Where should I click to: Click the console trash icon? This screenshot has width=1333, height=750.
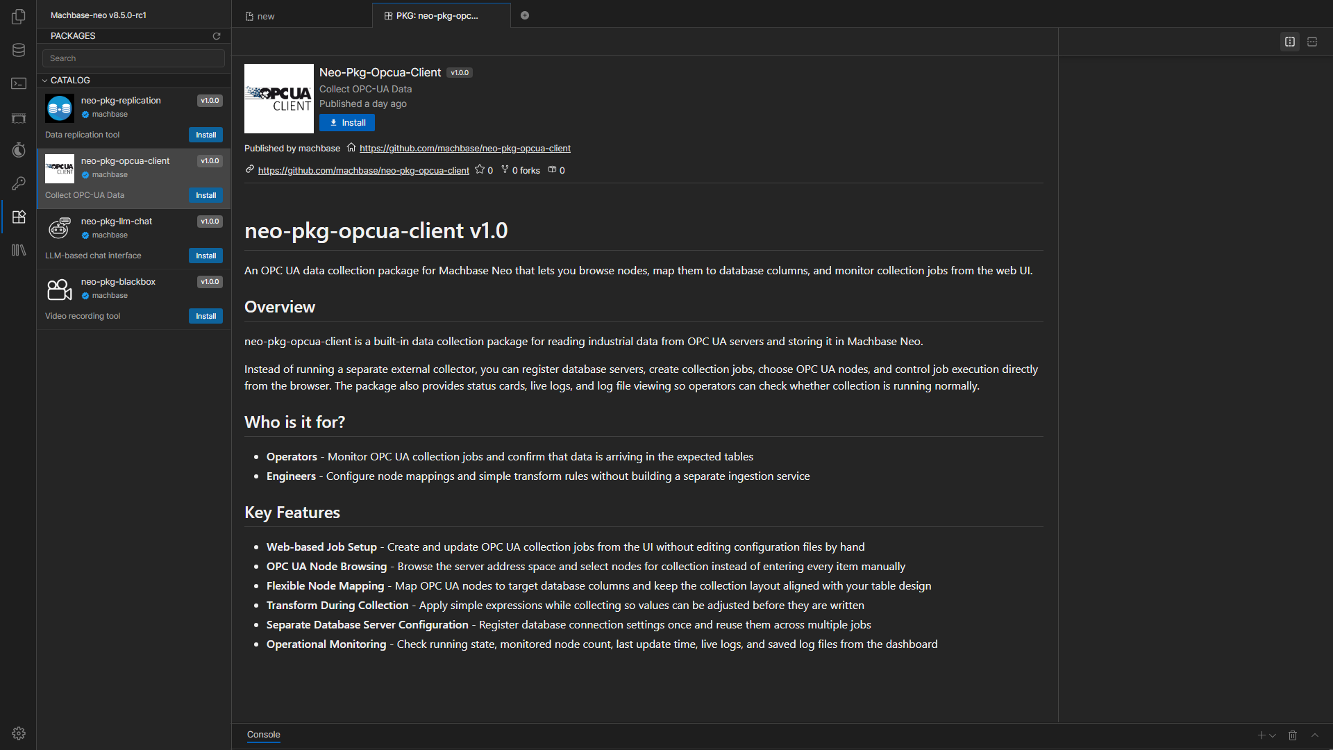tap(1293, 735)
